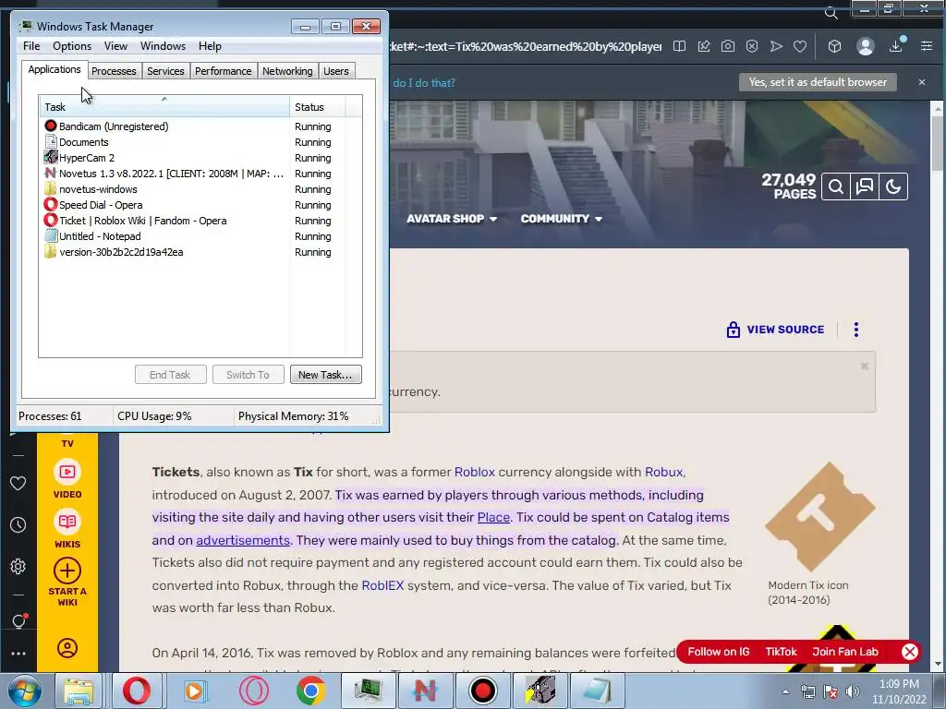Open the Opera easy setup icon

click(927, 46)
